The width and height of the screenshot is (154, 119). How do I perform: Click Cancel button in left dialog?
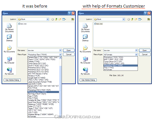[x=69, y=54]
